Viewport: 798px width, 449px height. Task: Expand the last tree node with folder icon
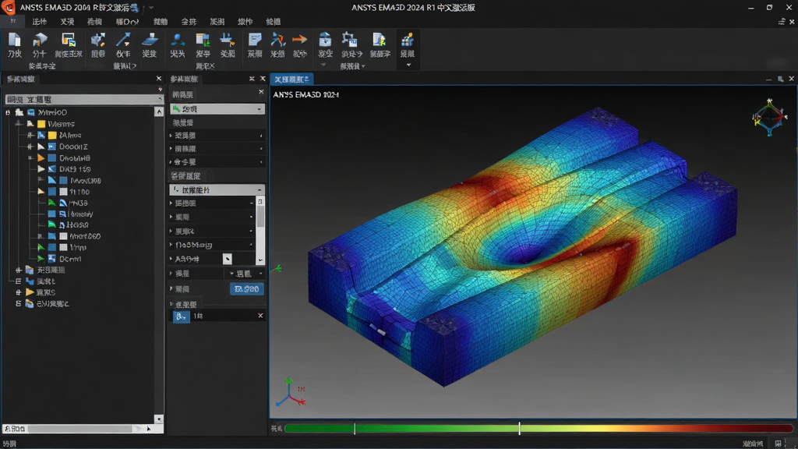19,304
